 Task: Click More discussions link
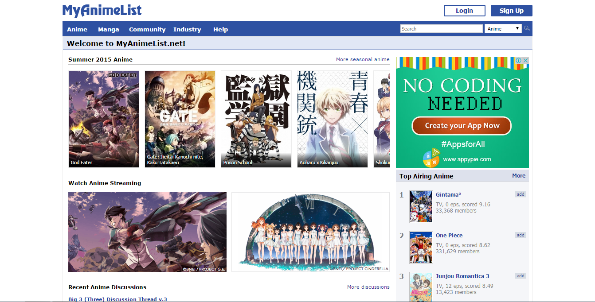click(x=368, y=287)
